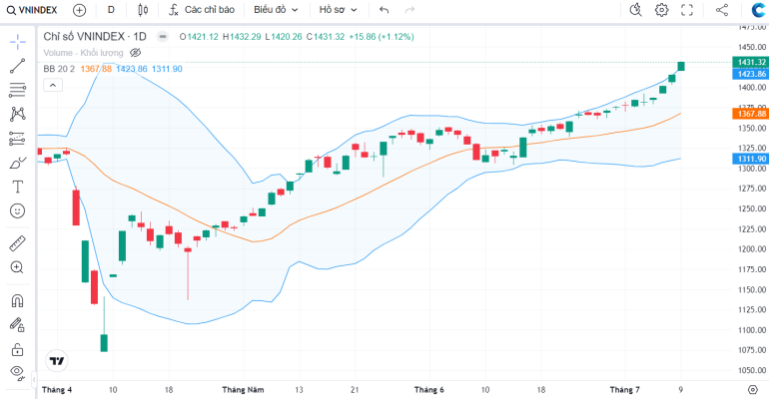This screenshot has width=769, height=399.
Task: Open Các chỉ báo indicators menu
Action: [202, 10]
